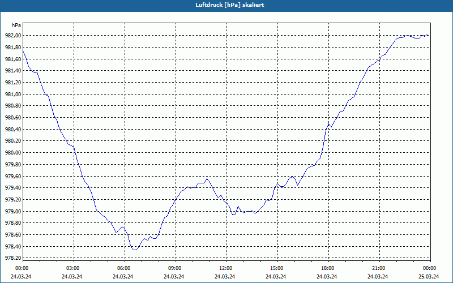Click the 25.03.24 date label
Viewport: 453px width, 283px height.
pos(429,277)
